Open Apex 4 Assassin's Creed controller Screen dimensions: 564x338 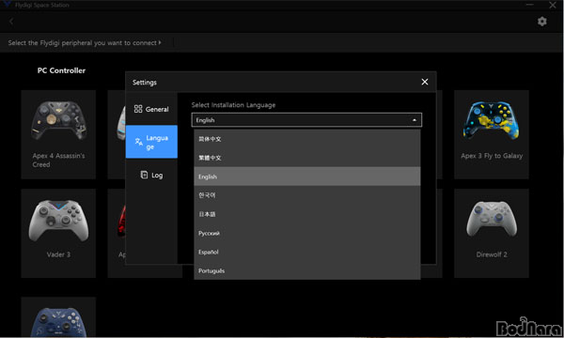pyautogui.click(x=58, y=134)
